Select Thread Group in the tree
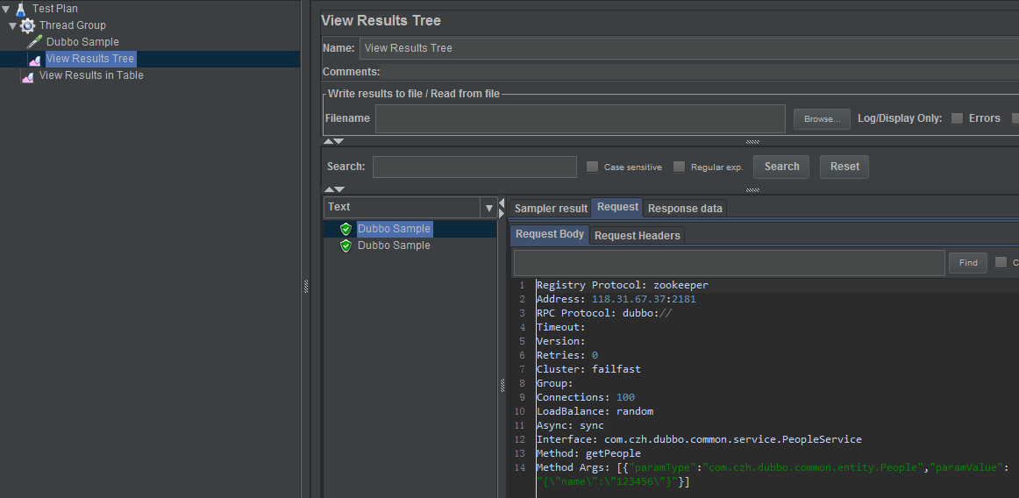Image resolution: width=1019 pixels, height=498 pixels. coord(72,25)
